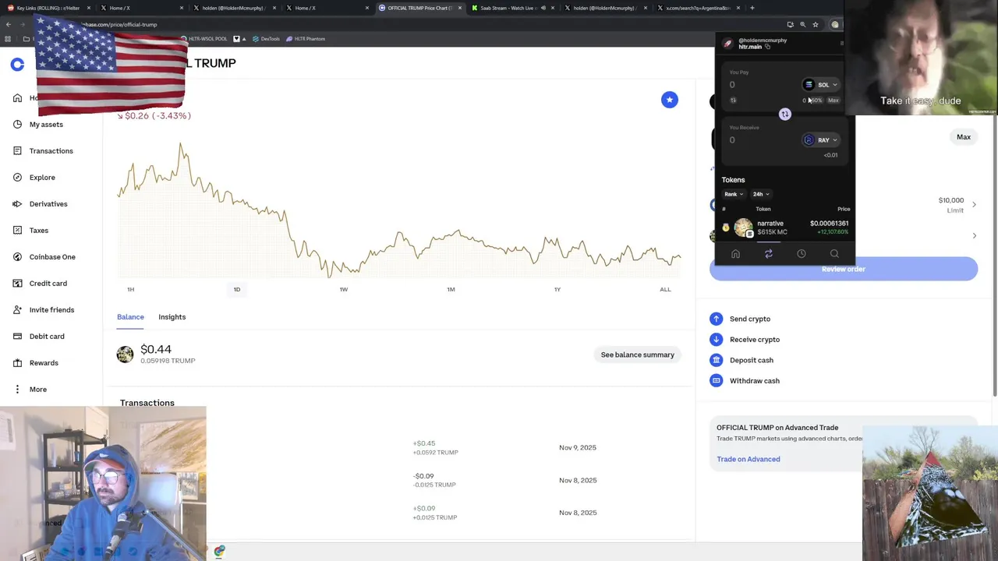Open the wallet popup Swap tab icon

769,254
